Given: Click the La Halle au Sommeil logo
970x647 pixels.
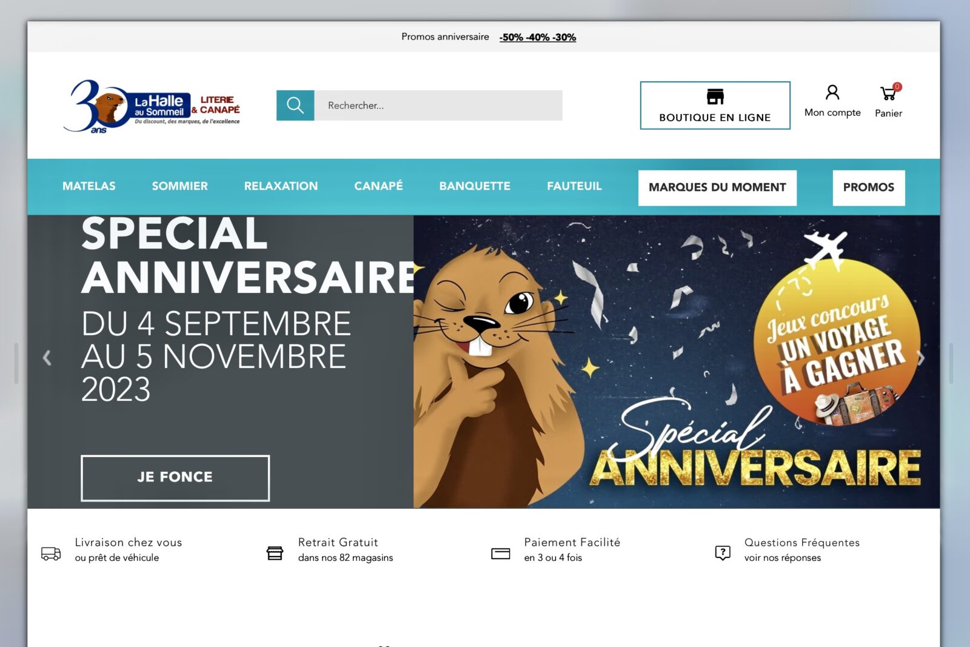Looking at the screenshot, I should 152,106.
